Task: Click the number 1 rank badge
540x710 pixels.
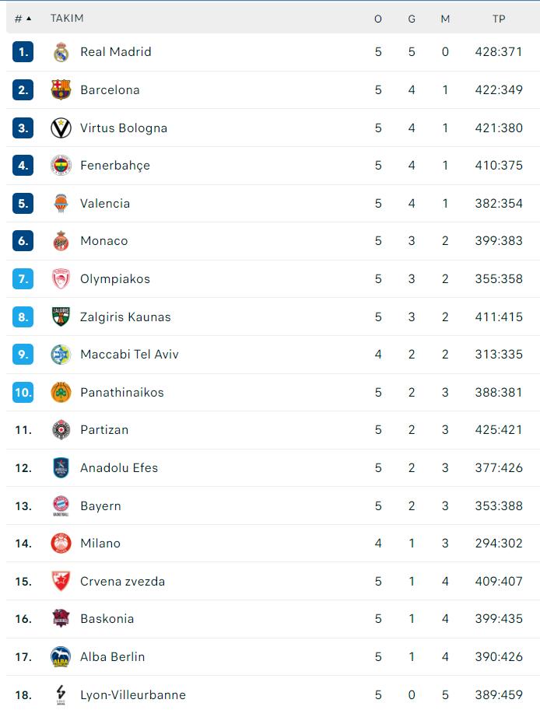Action: (23, 52)
